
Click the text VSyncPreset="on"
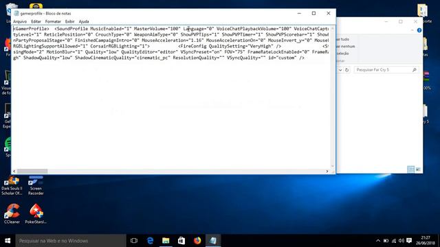coord(201,52)
